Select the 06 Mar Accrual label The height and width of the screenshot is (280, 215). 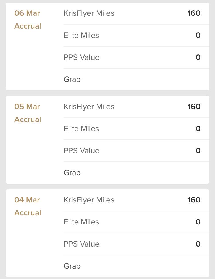(x=28, y=26)
